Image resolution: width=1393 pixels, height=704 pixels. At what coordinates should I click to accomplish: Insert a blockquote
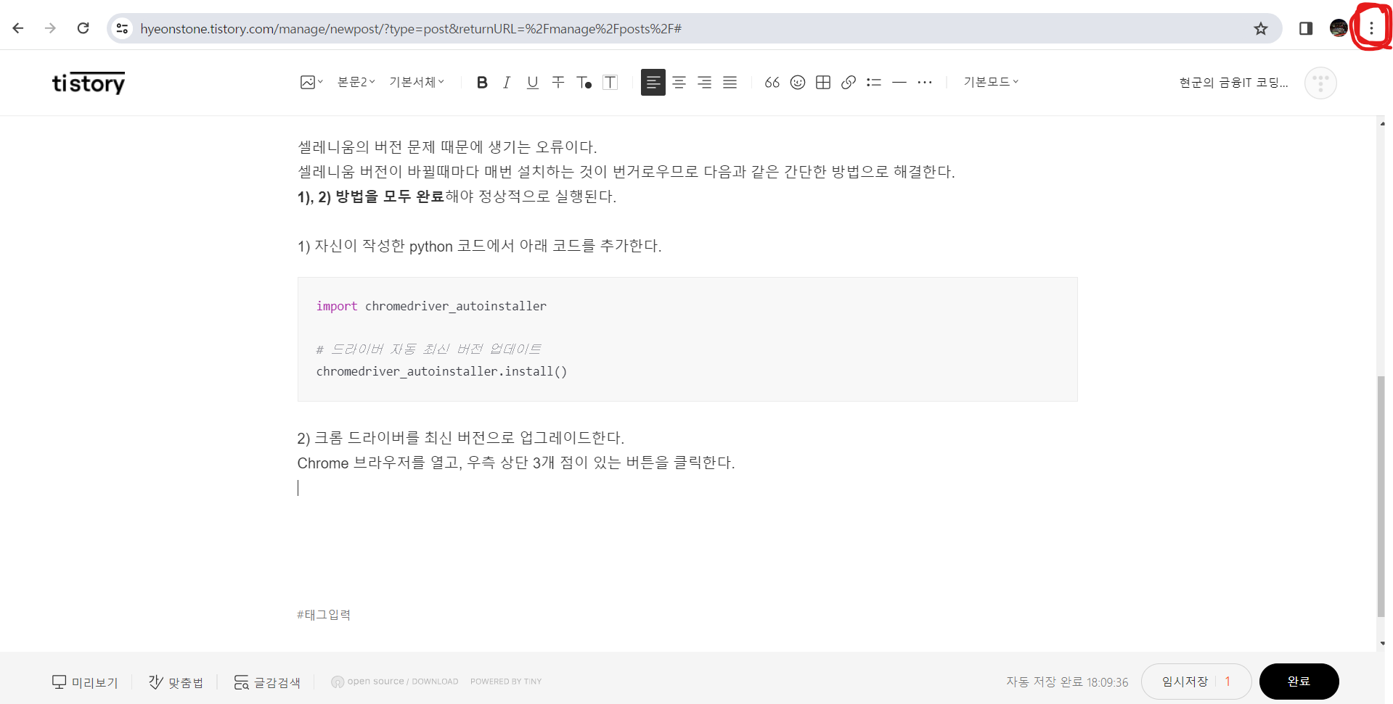click(x=772, y=83)
